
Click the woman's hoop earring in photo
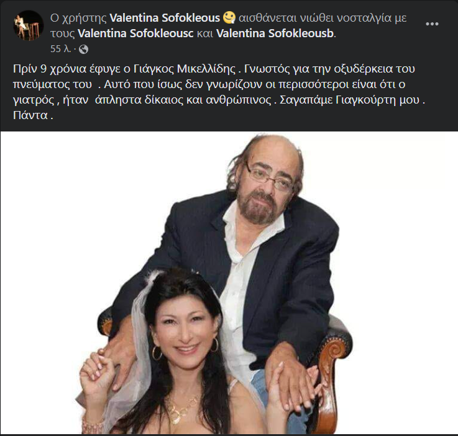pyautogui.click(x=157, y=354)
